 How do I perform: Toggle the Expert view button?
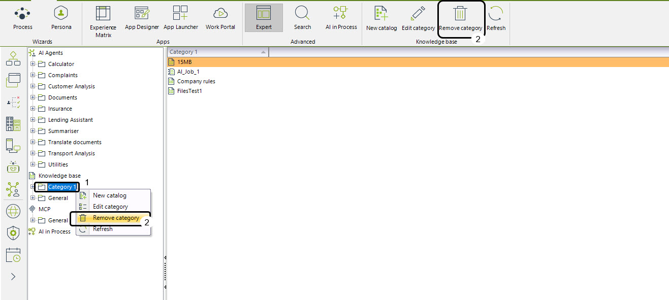[264, 18]
